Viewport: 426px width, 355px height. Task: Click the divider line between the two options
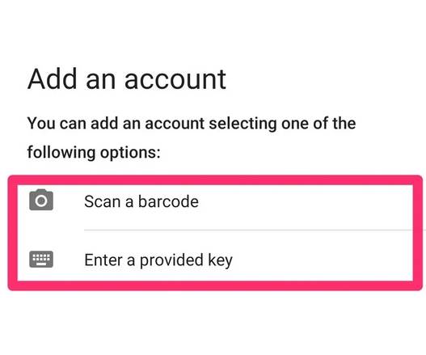click(249, 230)
